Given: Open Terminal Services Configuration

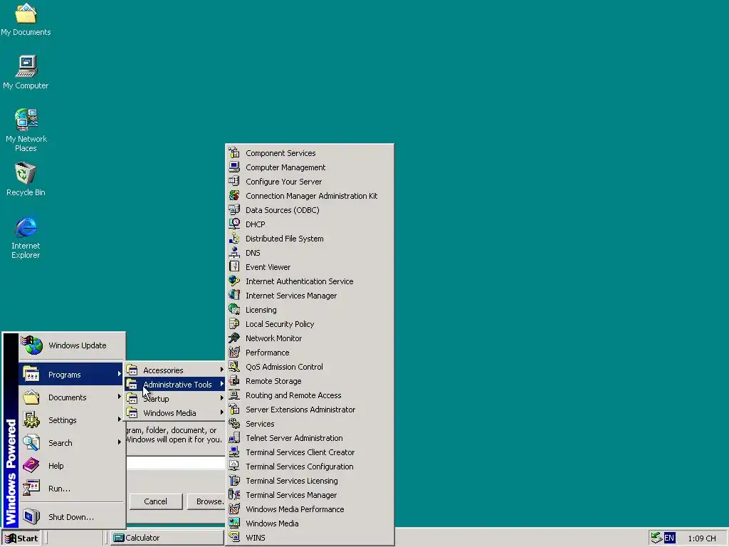Looking at the screenshot, I should (310, 467).
